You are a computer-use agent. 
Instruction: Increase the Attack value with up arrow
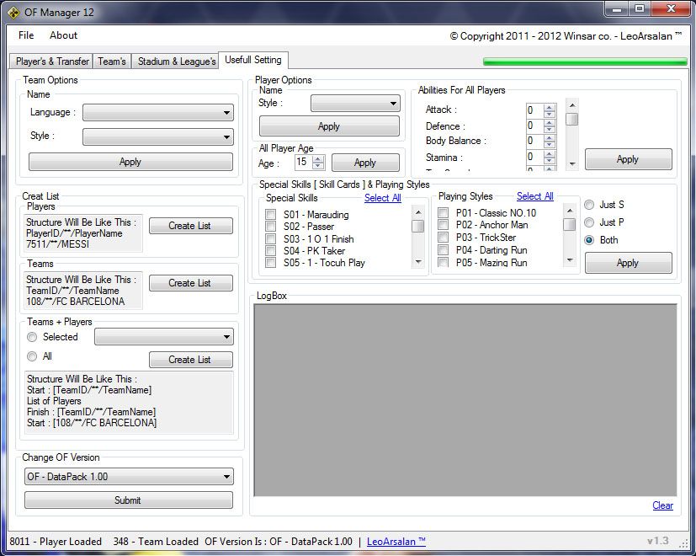pyautogui.click(x=550, y=107)
